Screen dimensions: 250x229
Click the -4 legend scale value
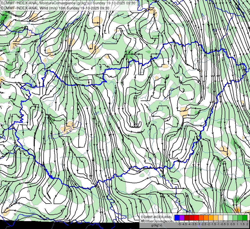(189, 224)
